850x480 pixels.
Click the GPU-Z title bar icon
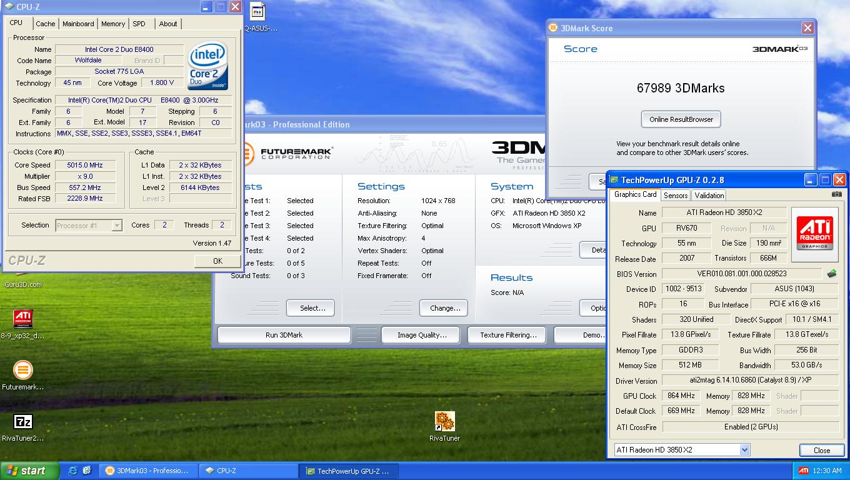point(614,180)
